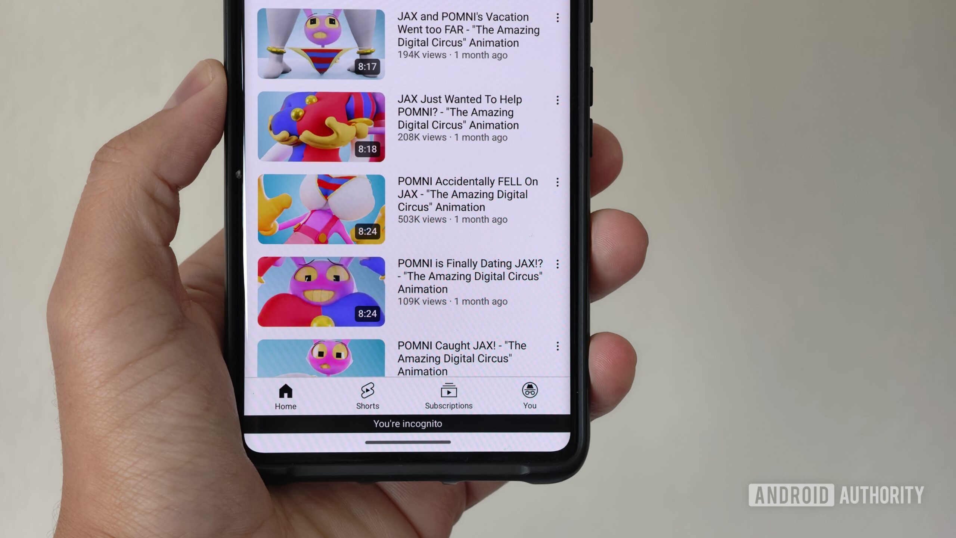Screen dimensions: 956x538
Task: Tap the incognito mode indicator bar
Action: [407, 423]
